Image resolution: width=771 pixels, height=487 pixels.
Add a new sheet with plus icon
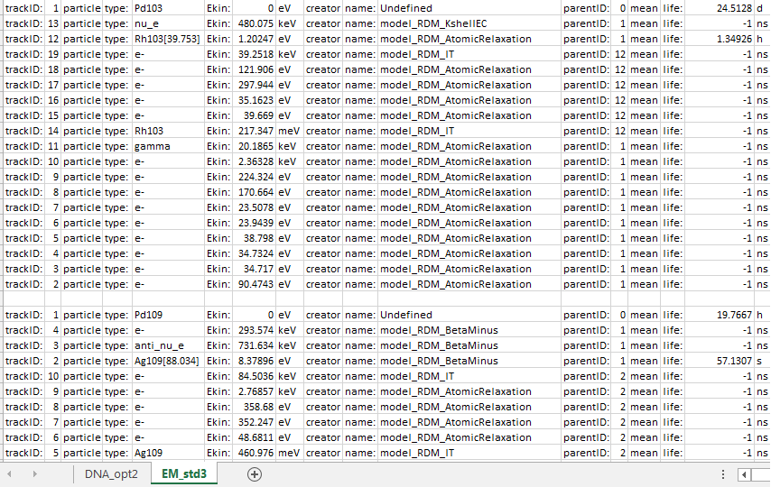(x=255, y=474)
